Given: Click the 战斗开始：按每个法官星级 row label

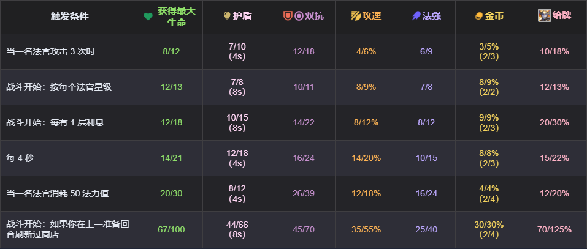Looking at the screenshot, I should (x=59, y=87).
